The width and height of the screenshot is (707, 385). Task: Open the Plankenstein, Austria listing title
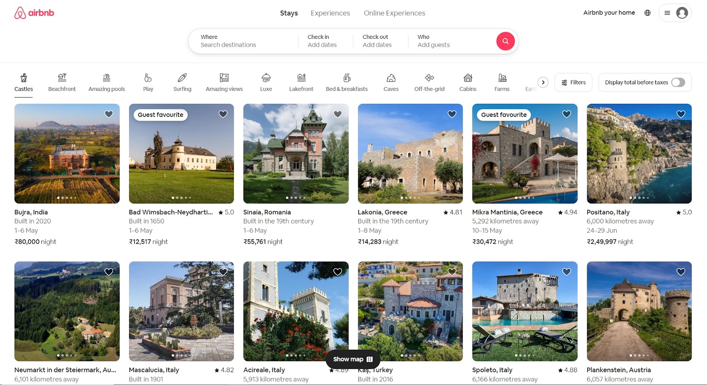coord(619,370)
